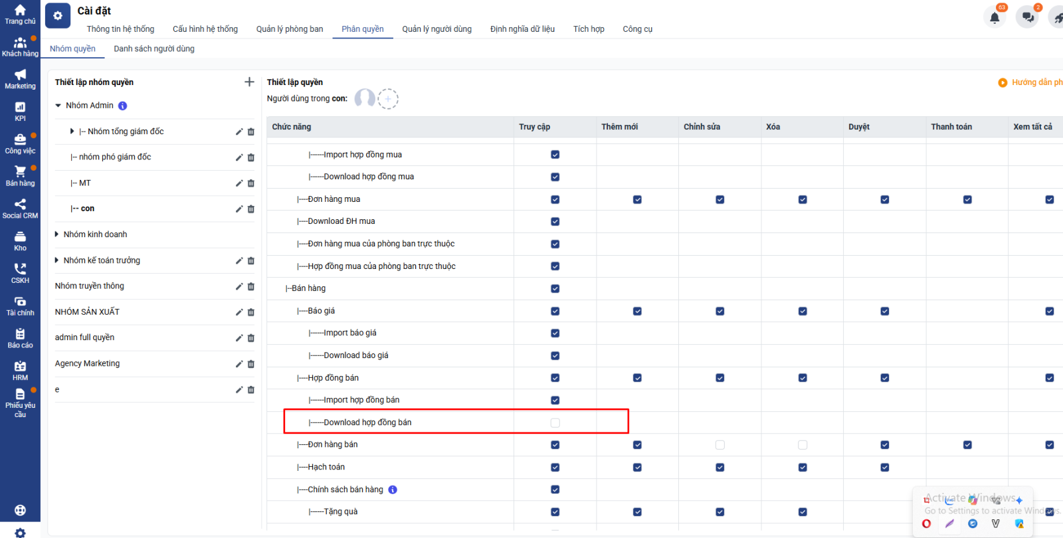Show info for Nhóm Admin
The height and width of the screenshot is (538, 1063).
pos(122,106)
